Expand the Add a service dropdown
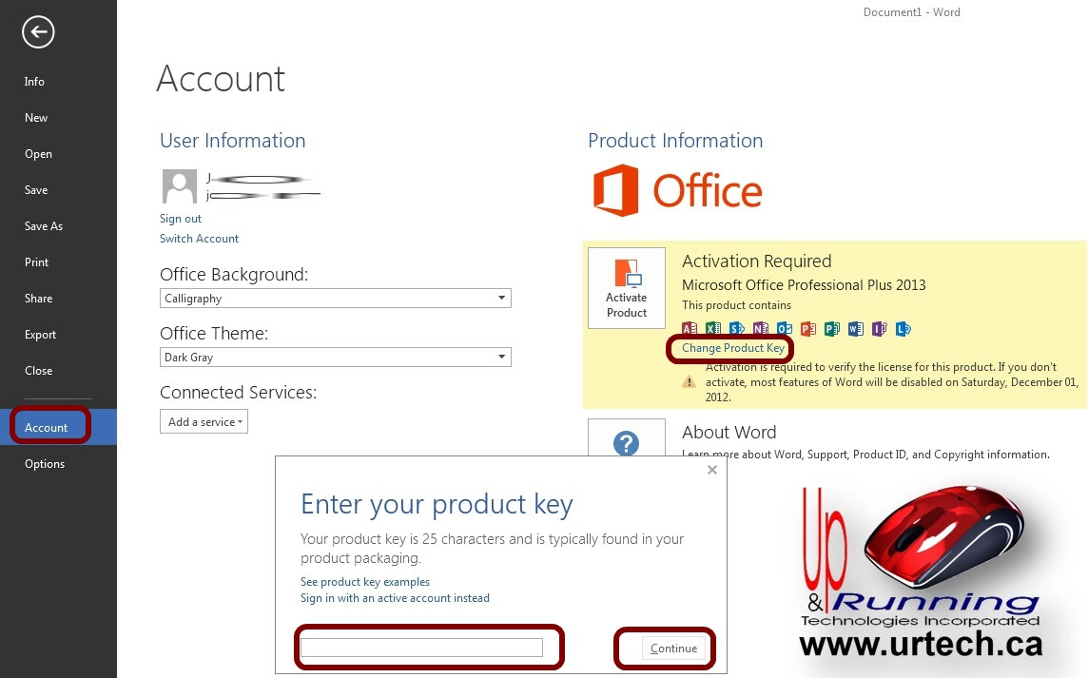This screenshot has height=678, width=1088. click(x=204, y=422)
